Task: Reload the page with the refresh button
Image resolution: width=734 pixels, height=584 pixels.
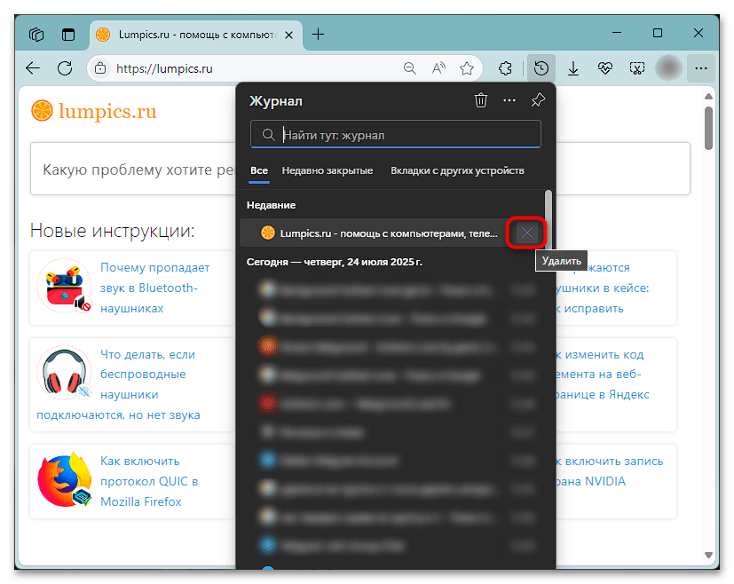Action: click(x=64, y=68)
